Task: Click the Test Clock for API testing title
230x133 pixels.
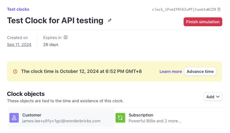Action: pos(55,21)
